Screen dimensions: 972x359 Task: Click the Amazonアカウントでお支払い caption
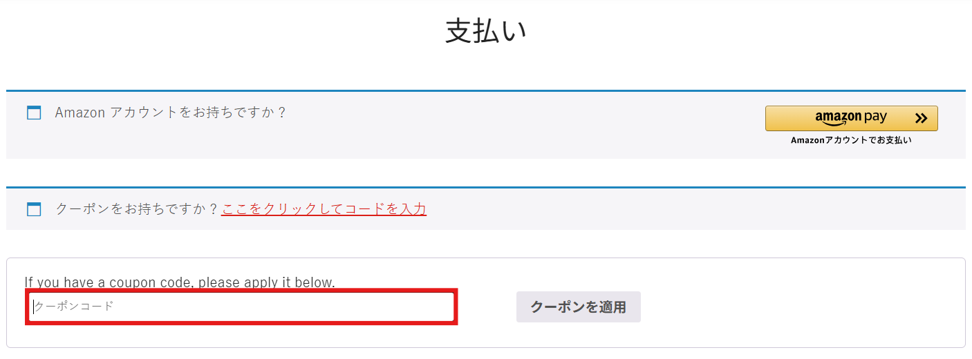(852, 140)
